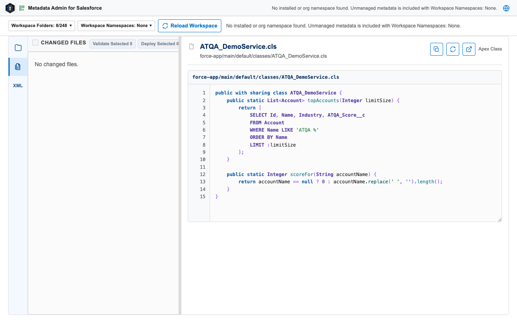The height and width of the screenshot is (323, 517).
Task: Click inside the Apex code text area
Action: pos(355,153)
